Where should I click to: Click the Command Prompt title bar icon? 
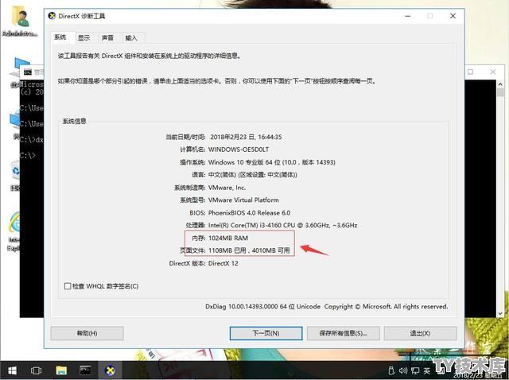pyautogui.click(x=28, y=72)
